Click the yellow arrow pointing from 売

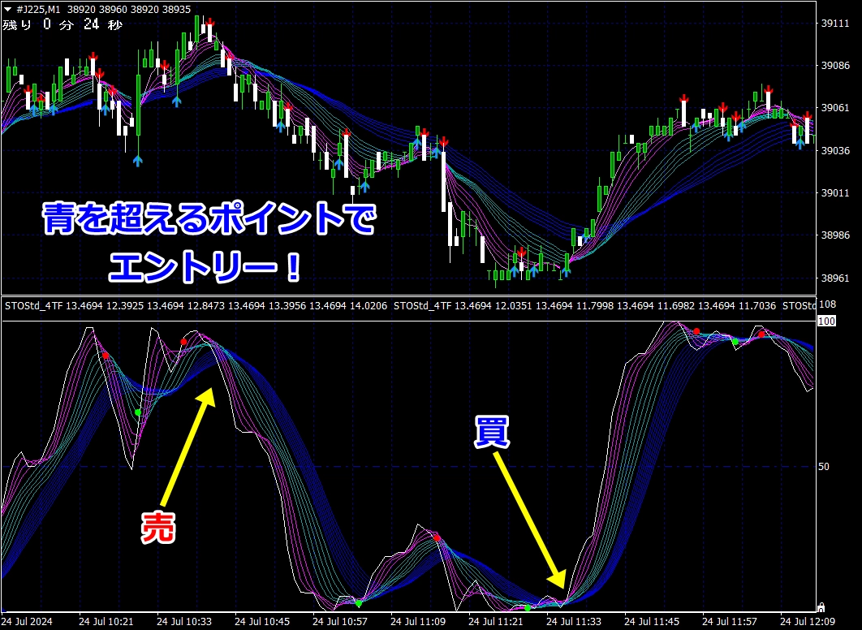[x=188, y=446]
